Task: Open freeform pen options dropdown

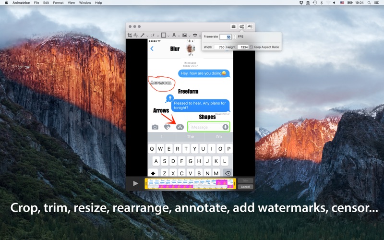Action: 158,36
